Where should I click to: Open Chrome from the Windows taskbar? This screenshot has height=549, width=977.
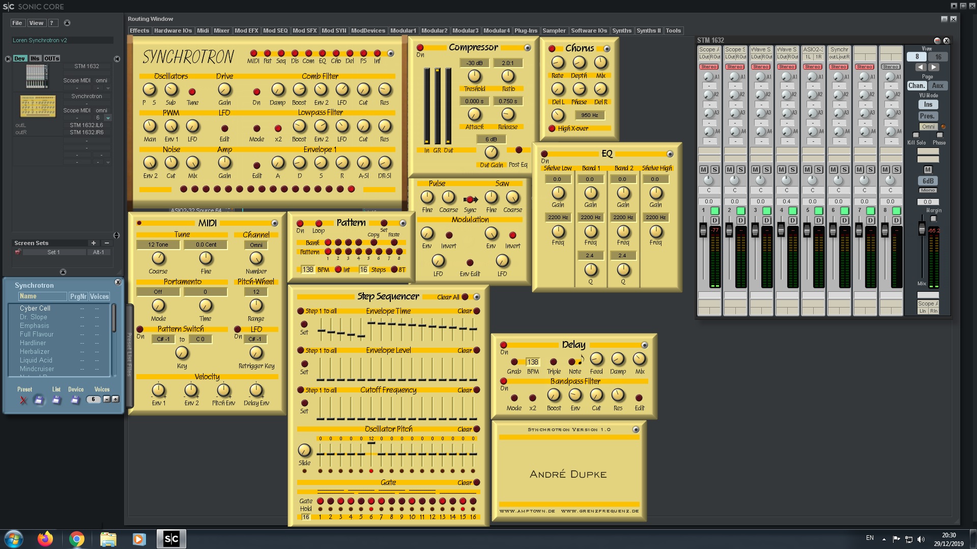pos(76,539)
